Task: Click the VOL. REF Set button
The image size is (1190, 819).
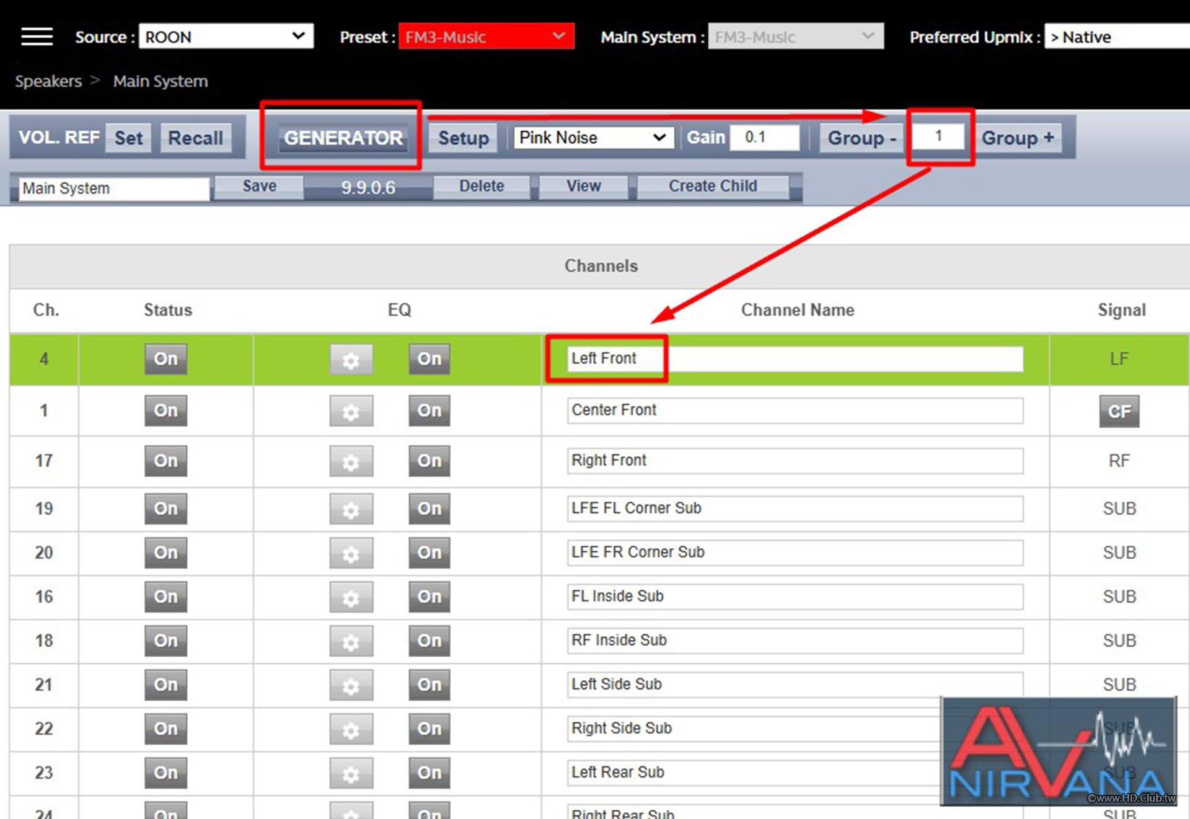Action: (129, 138)
